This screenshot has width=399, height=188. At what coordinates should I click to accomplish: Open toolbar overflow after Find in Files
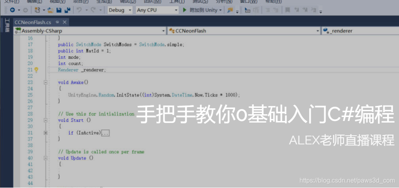click(237, 12)
